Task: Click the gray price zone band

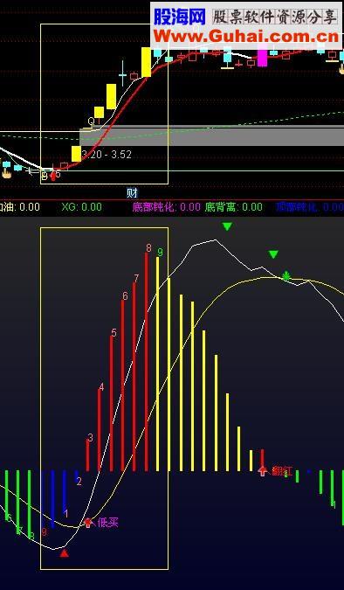Action: 211,135
